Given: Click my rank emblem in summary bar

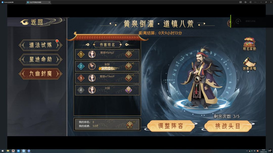Looking at the screenshot, I should point(130,124).
